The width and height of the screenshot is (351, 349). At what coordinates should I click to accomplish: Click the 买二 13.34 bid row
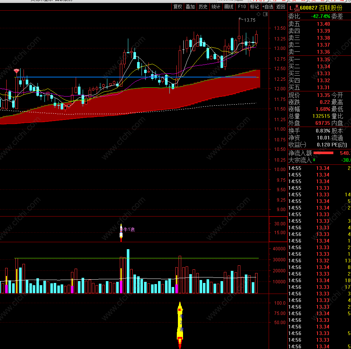(x=319, y=66)
